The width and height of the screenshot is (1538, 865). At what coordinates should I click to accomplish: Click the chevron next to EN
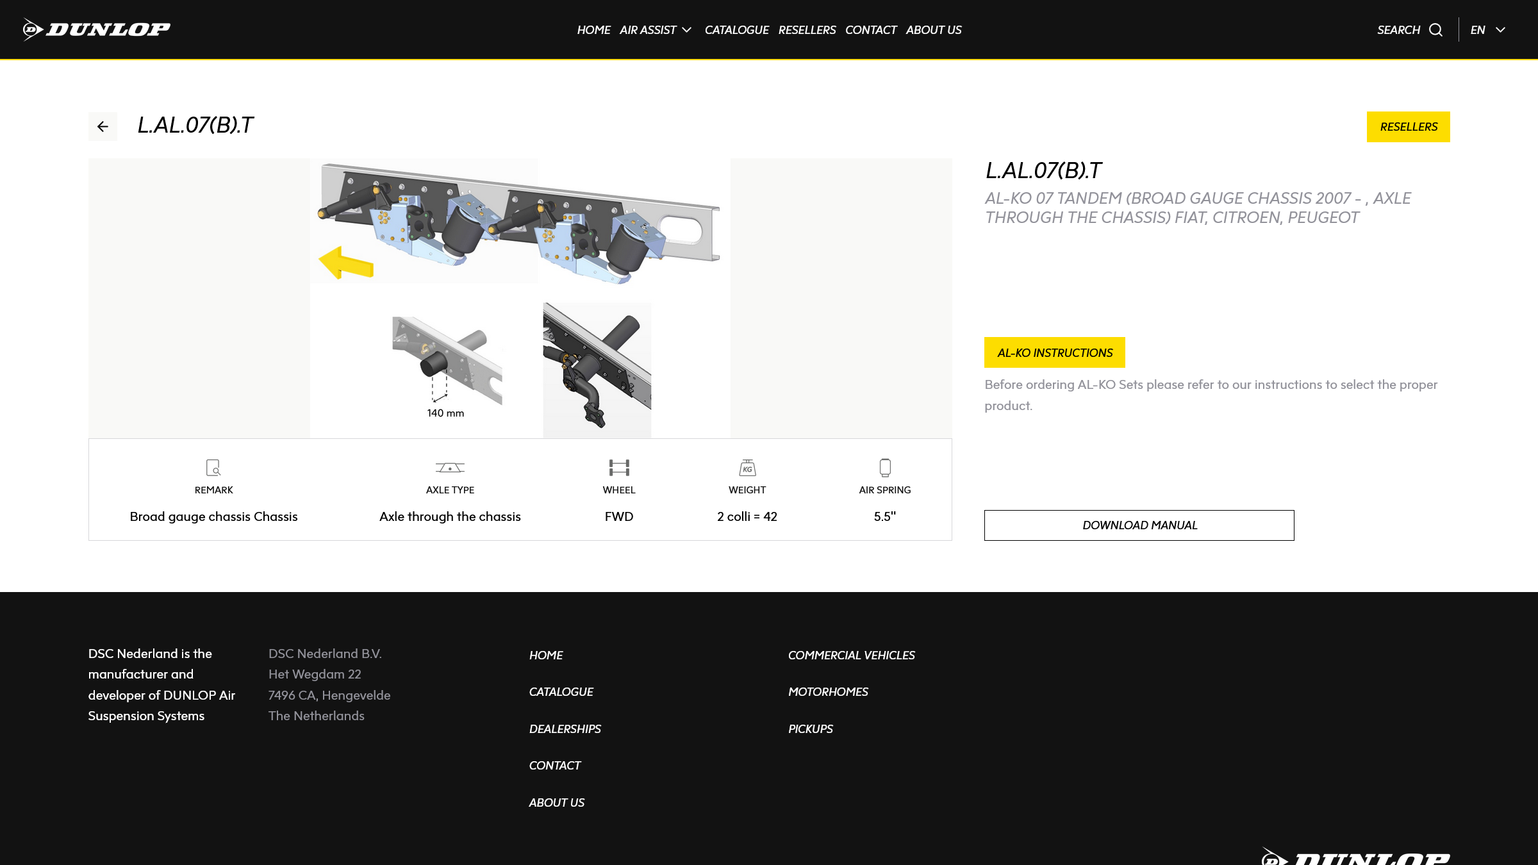point(1501,30)
